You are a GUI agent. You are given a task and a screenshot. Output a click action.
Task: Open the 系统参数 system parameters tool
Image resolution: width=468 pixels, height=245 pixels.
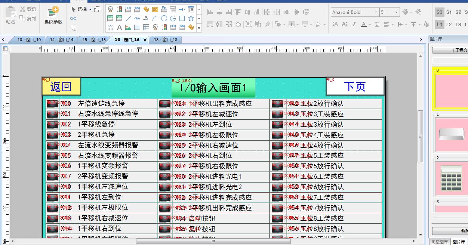click(53, 15)
